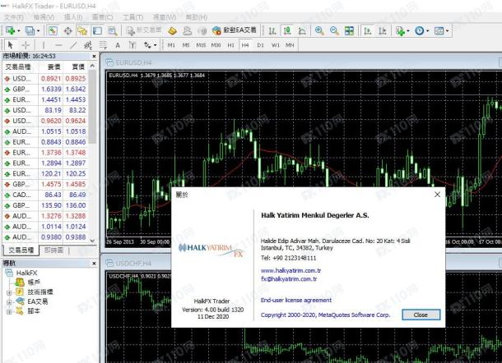Expand the new chart dropdown arrow
Viewport: 502px width, 363px height.
[18, 31]
